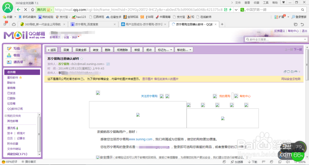The width and height of the screenshot is (309, 165).
Task: Open the 文件 menu
Action: pyautogui.click(x=238, y=2)
